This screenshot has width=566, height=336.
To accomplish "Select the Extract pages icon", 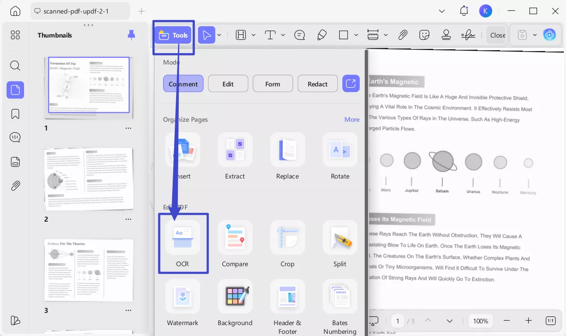I will tap(235, 150).
